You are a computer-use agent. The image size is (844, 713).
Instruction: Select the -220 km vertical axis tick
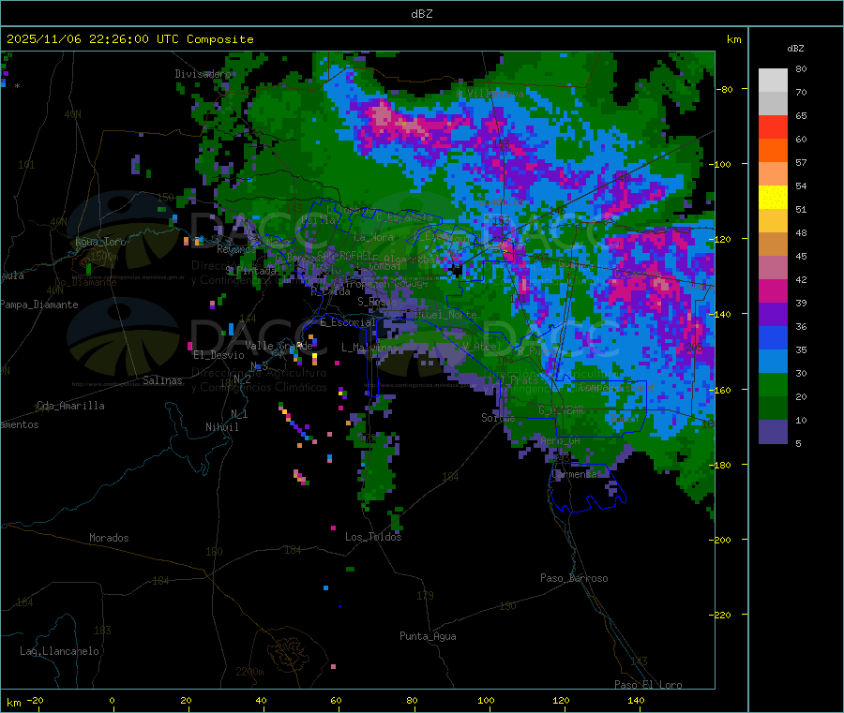pos(721,616)
